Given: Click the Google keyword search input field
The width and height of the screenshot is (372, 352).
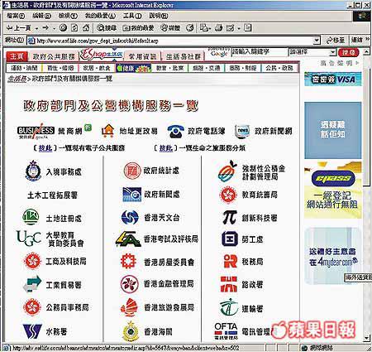Looking at the screenshot, I should pyautogui.click(x=260, y=51).
